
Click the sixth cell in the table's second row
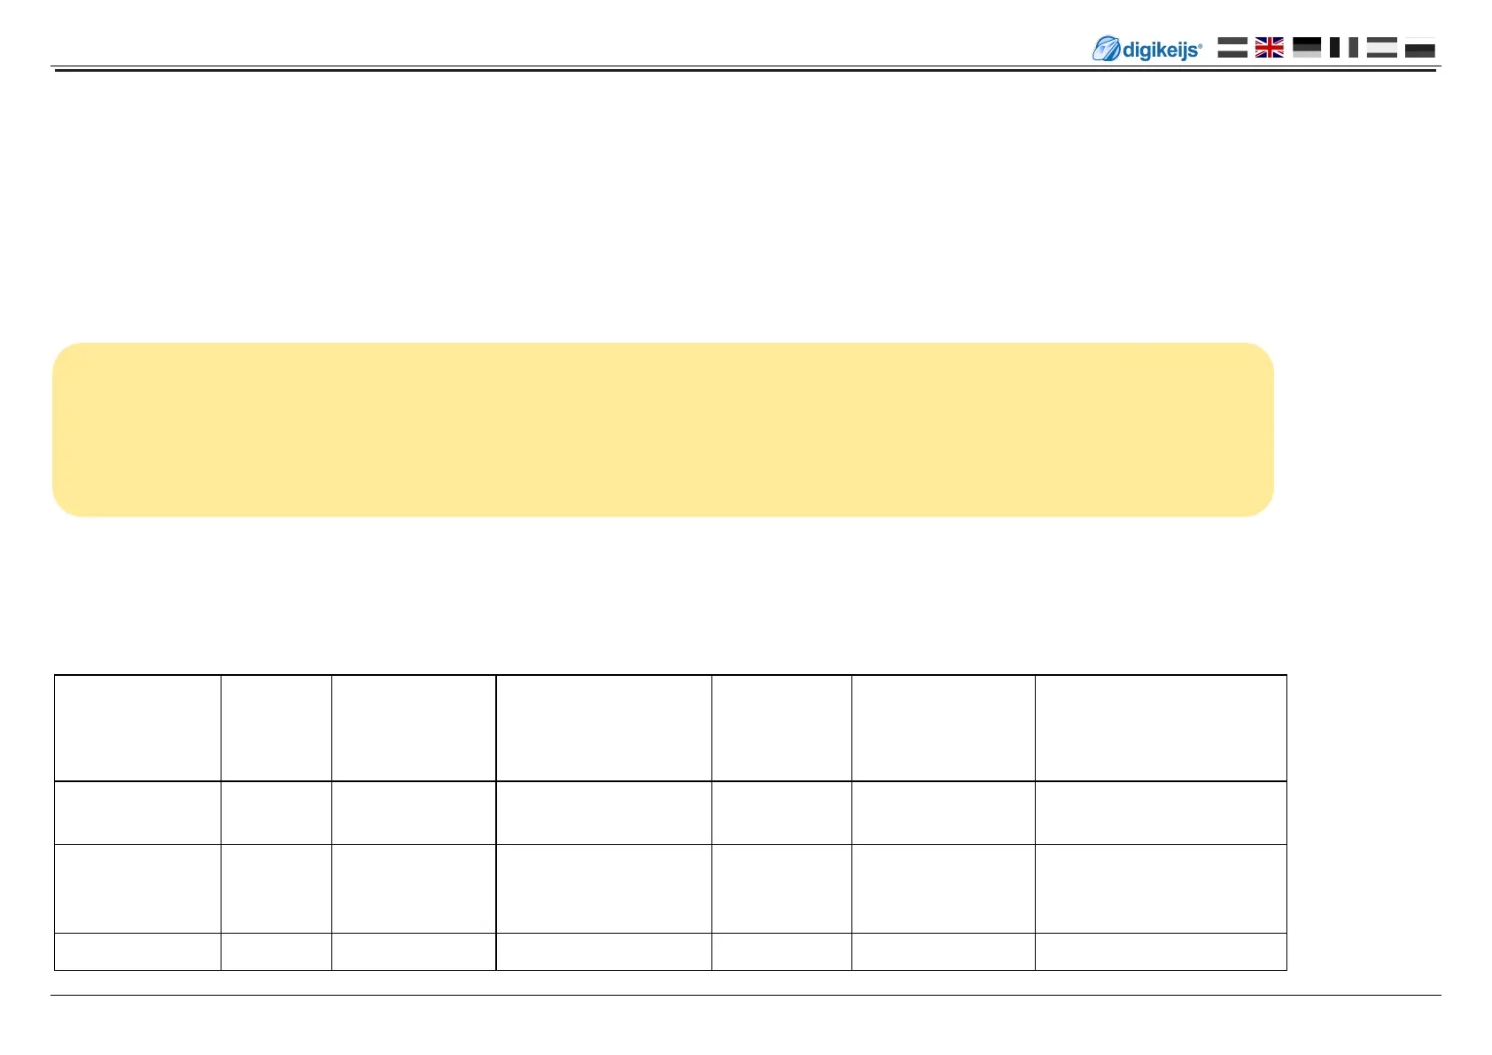(943, 813)
